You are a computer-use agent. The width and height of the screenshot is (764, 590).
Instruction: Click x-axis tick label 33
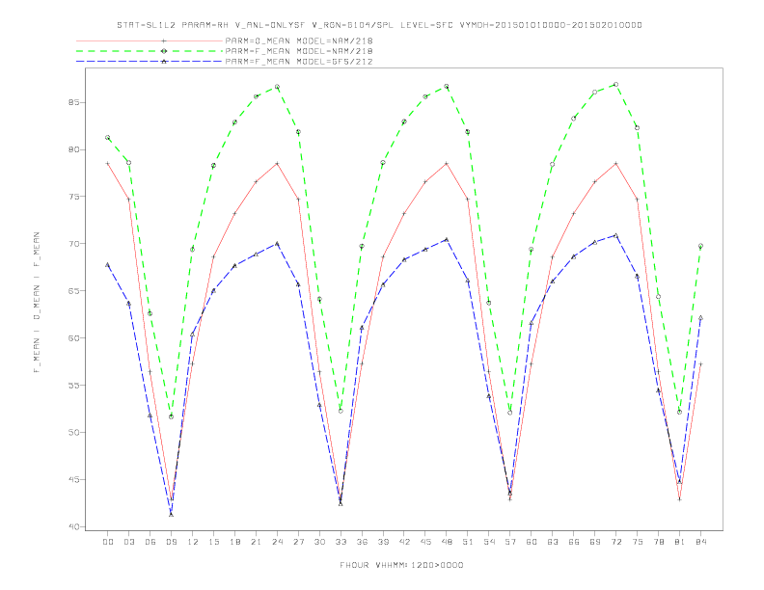tap(341, 542)
